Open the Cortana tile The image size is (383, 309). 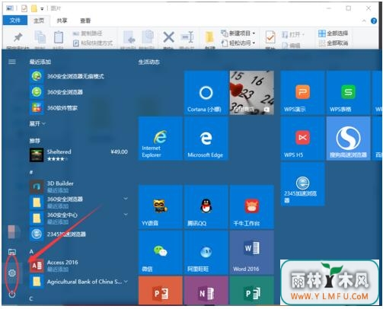[x=206, y=93]
